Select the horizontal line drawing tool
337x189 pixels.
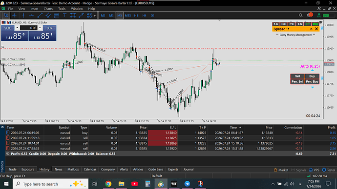[x=32, y=16]
